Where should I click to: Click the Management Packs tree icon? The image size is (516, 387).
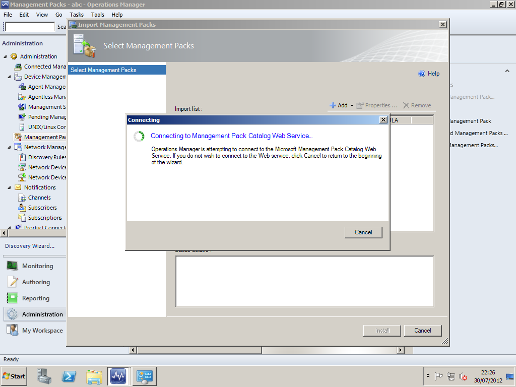[18, 137]
